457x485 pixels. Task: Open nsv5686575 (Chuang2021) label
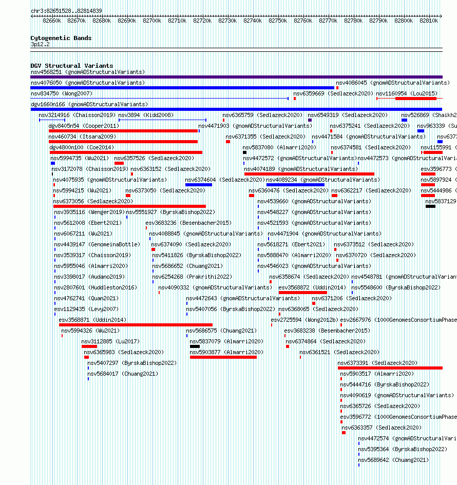tap(221, 331)
